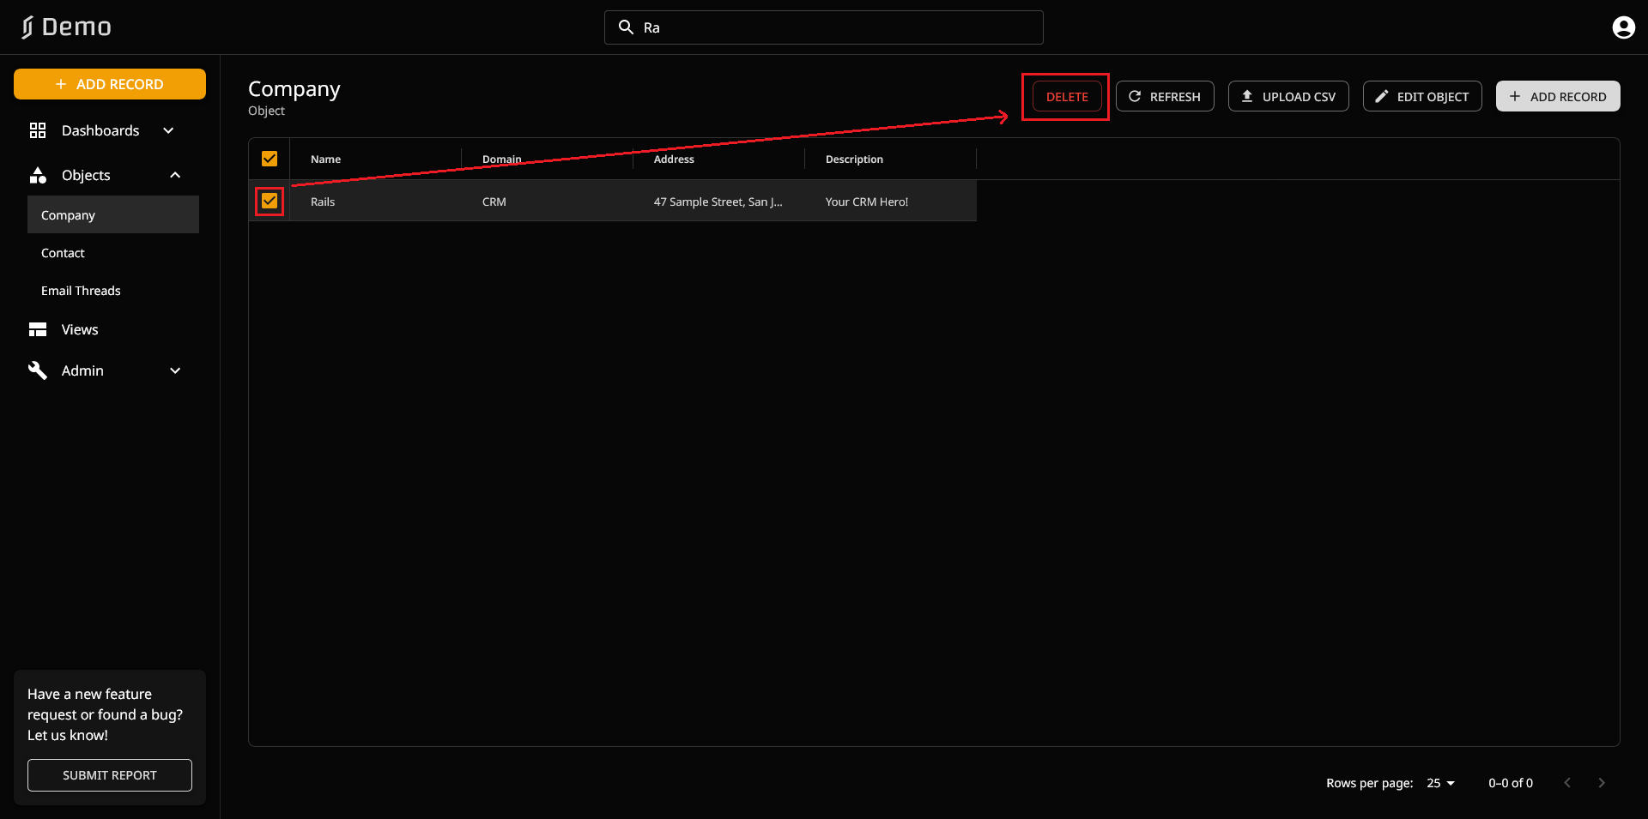Viewport: 1648px width, 819px height.
Task: Uncheck the select-all header checkbox
Action: (270, 159)
